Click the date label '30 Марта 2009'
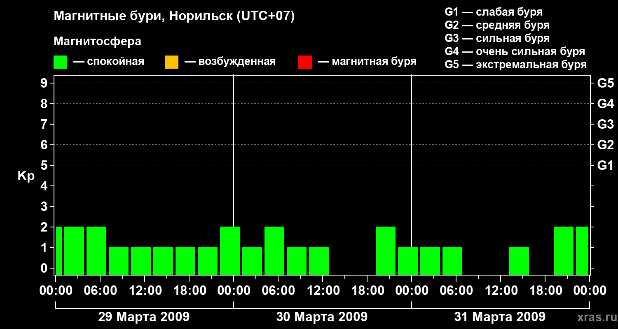Image resolution: width=618 pixels, height=329 pixels. tap(322, 317)
